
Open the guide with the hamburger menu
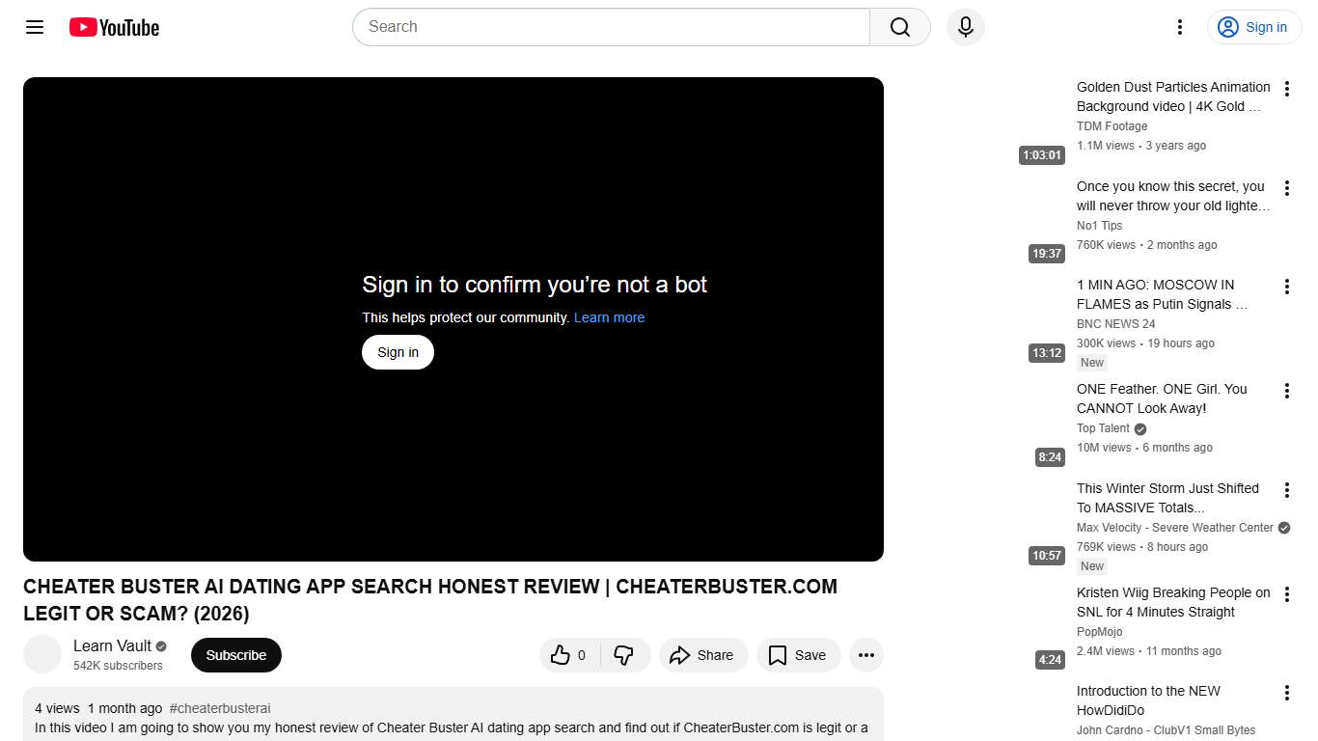coord(34,27)
